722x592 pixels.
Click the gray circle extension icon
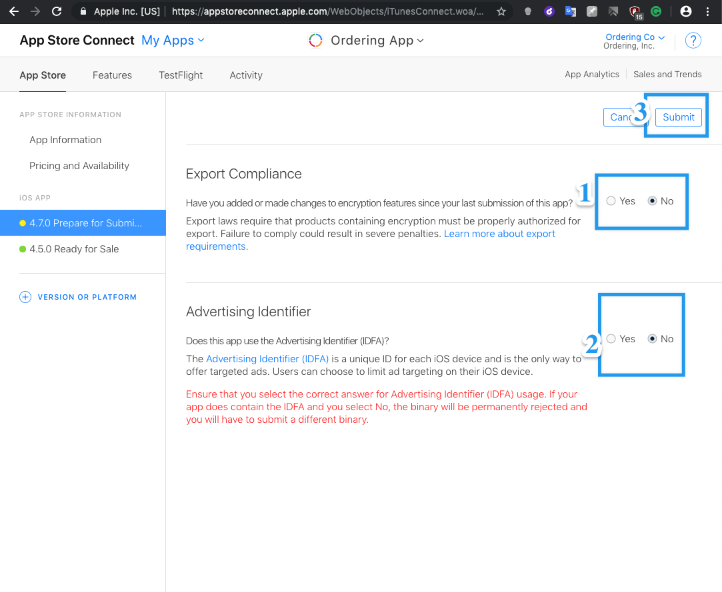[x=528, y=11]
